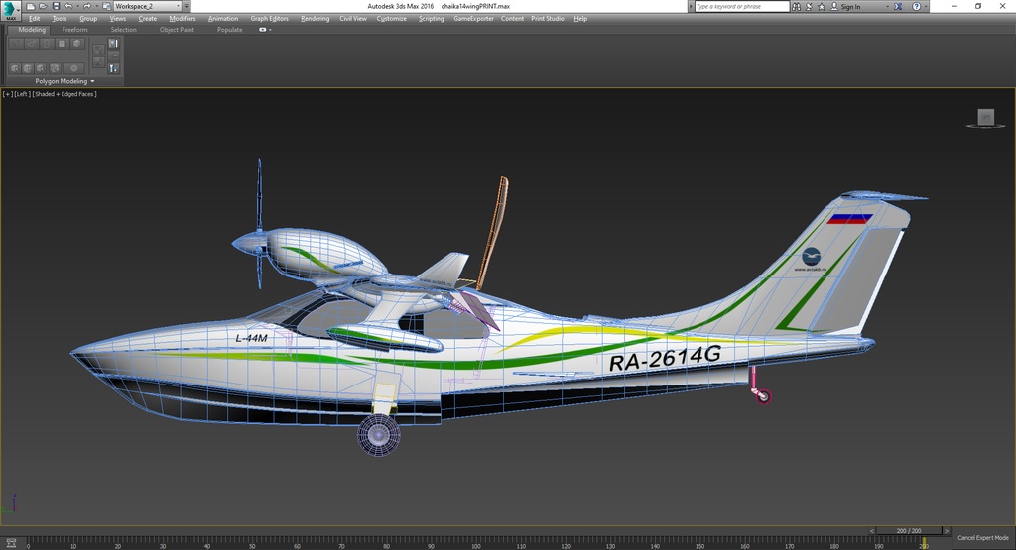Open the Graph Editors menu
Image resolution: width=1016 pixels, height=550 pixels.
pyautogui.click(x=270, y=19)
